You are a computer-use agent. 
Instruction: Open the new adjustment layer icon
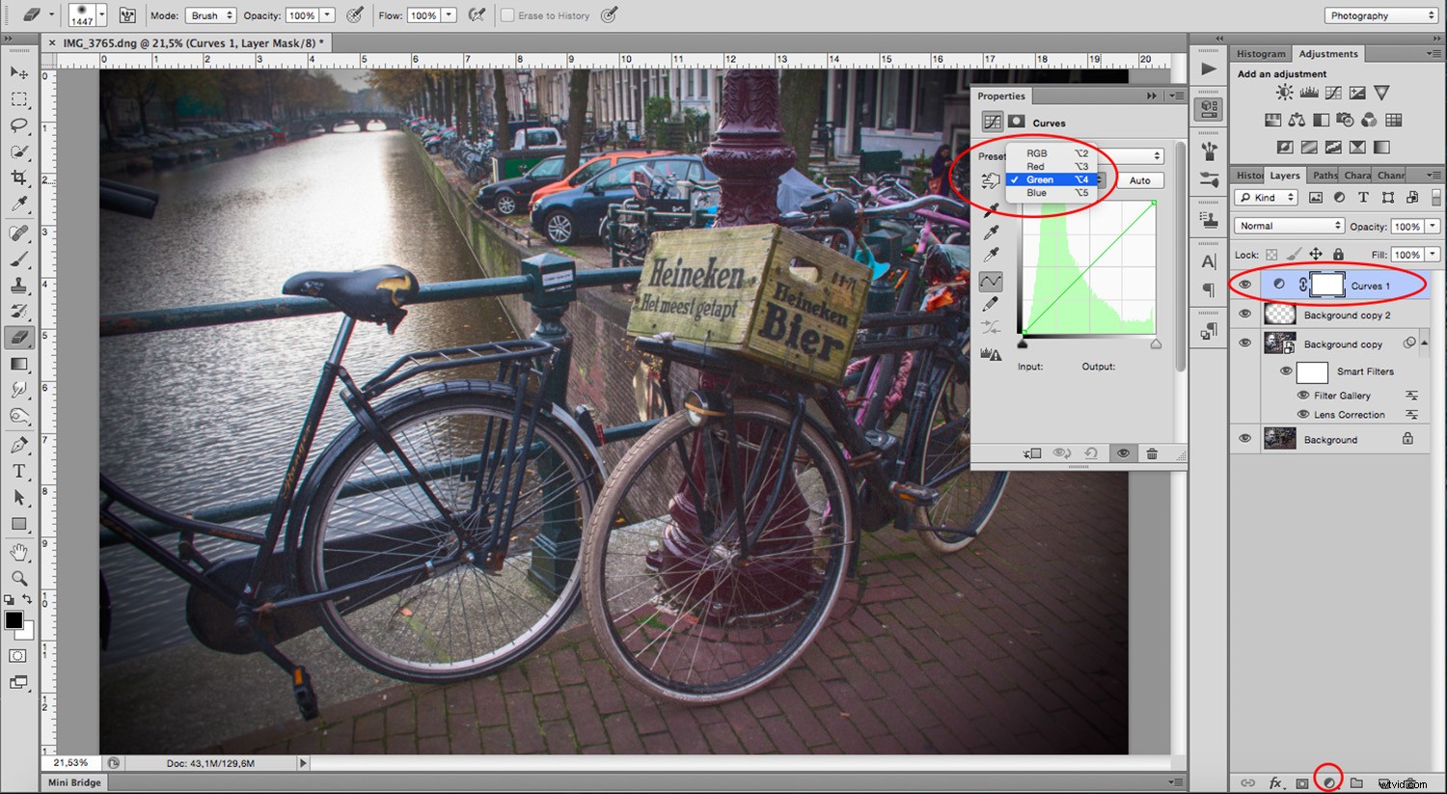[1330, 782]
